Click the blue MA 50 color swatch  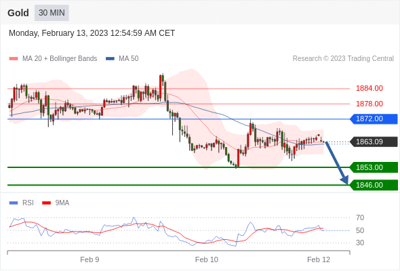click(x=110, y=59)
